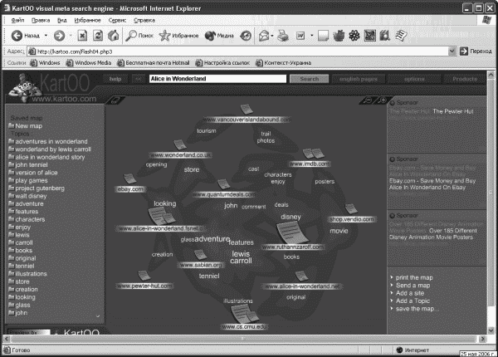Click the zoom in magnifier on map
Screen dimensions: 498x357
(383, 100)
